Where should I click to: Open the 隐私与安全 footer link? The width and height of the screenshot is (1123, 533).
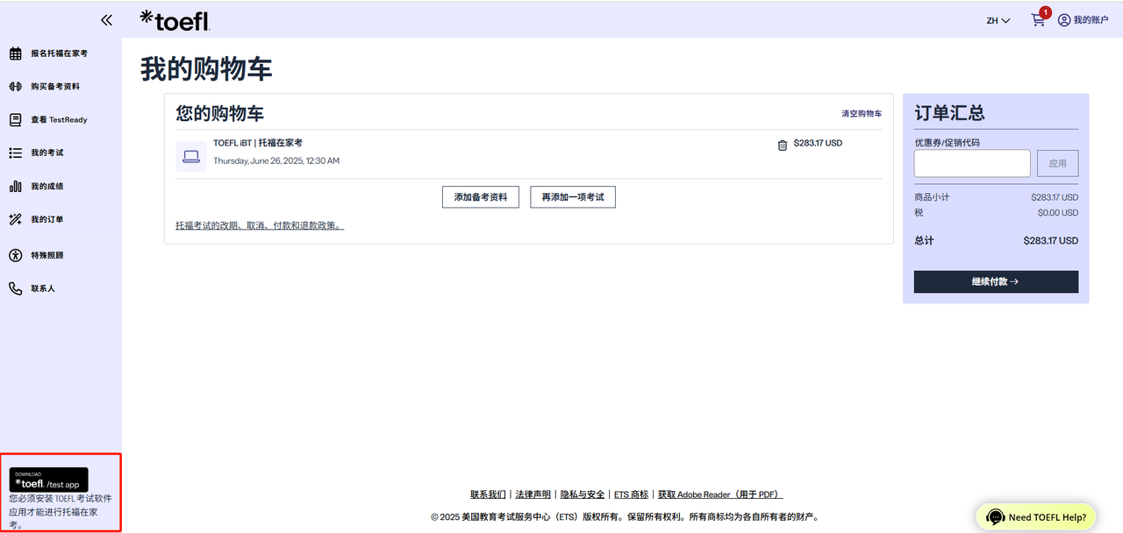(x=583, y=494)
